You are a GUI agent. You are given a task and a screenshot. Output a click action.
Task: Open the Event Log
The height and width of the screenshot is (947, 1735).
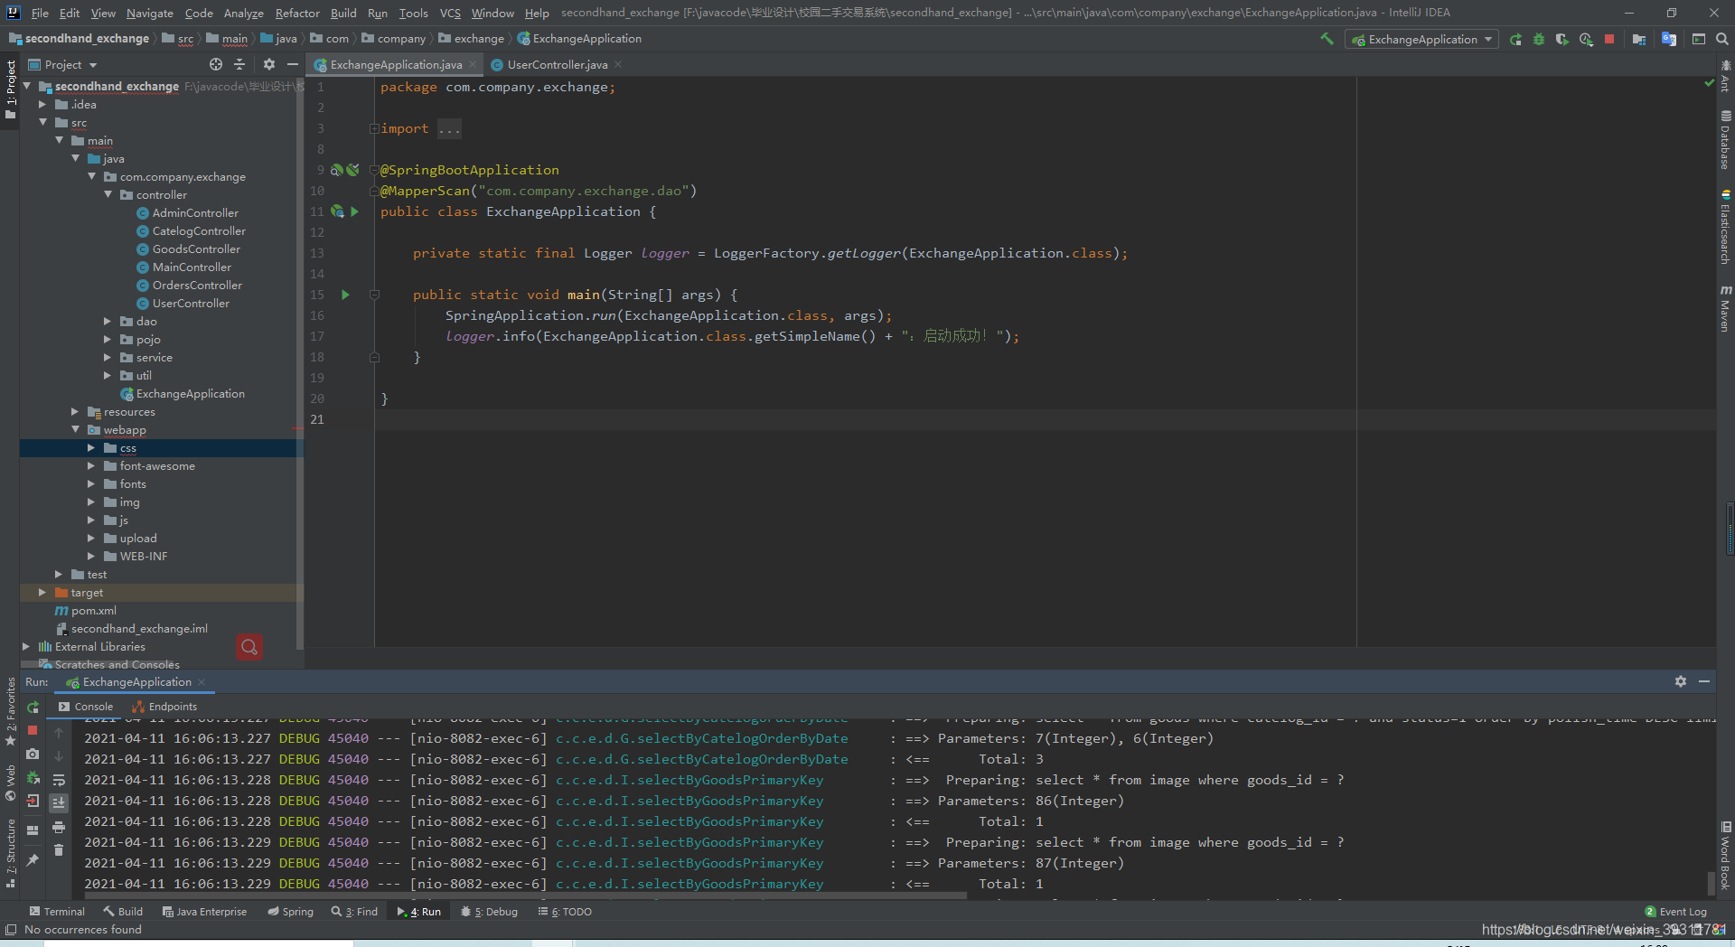click(1675, 912)
